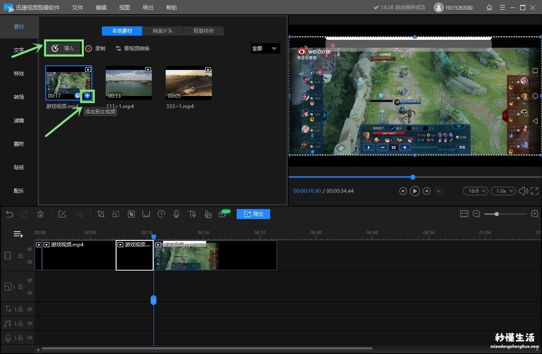
Task: Add 游戏视频.mp4 to main video with plus
Action: pos(87,96)
